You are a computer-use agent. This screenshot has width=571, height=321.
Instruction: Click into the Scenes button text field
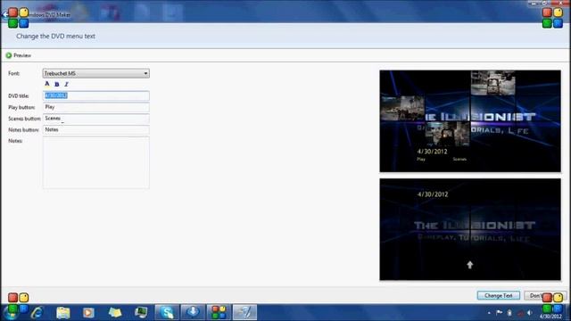[95, 119]
